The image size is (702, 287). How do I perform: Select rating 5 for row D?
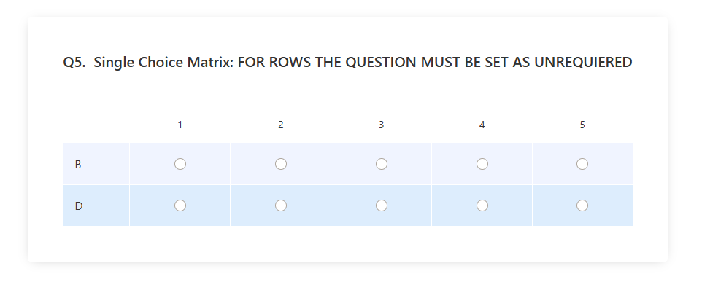[x=582, y=205]
